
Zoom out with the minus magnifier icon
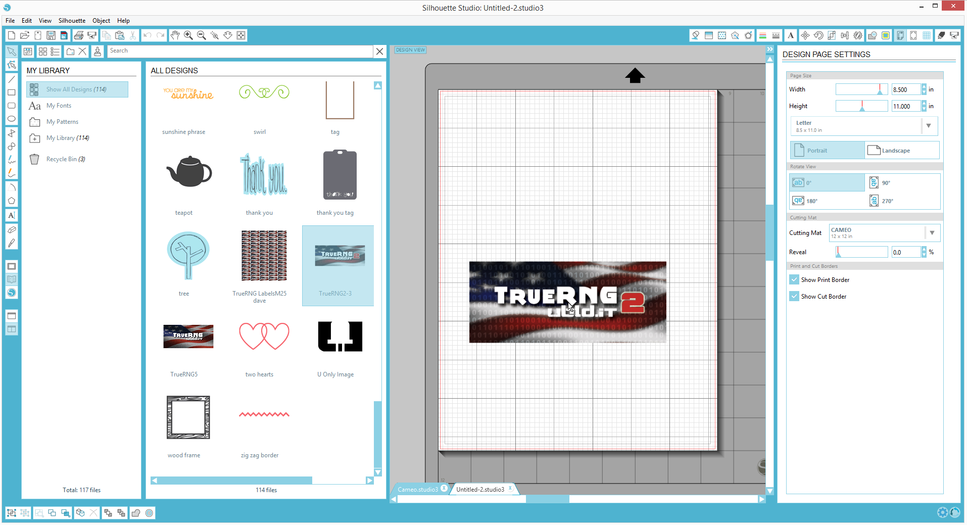[201, 35]
